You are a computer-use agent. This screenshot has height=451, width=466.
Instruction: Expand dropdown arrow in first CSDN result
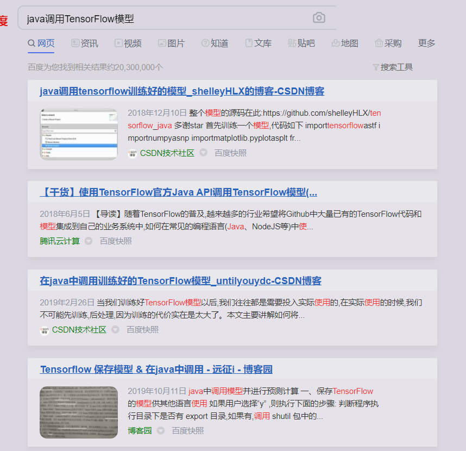203,153
